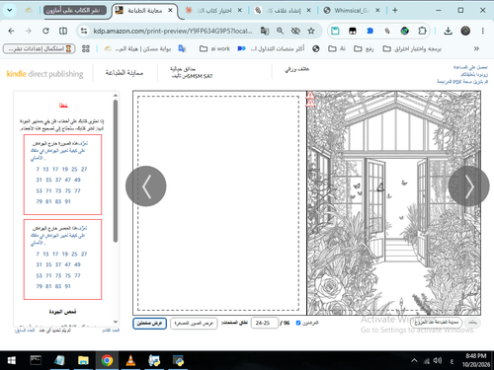Switch to the إنشاء غلاف browser tab
This screenshot has width=494, height=370.
[x=283, y=11]
